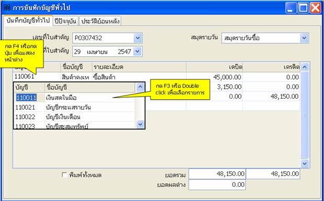The height and width of the screenshot is (201, 324).
Task: Click the main grid scroll down arrow
Action: (x=305, y=163)
